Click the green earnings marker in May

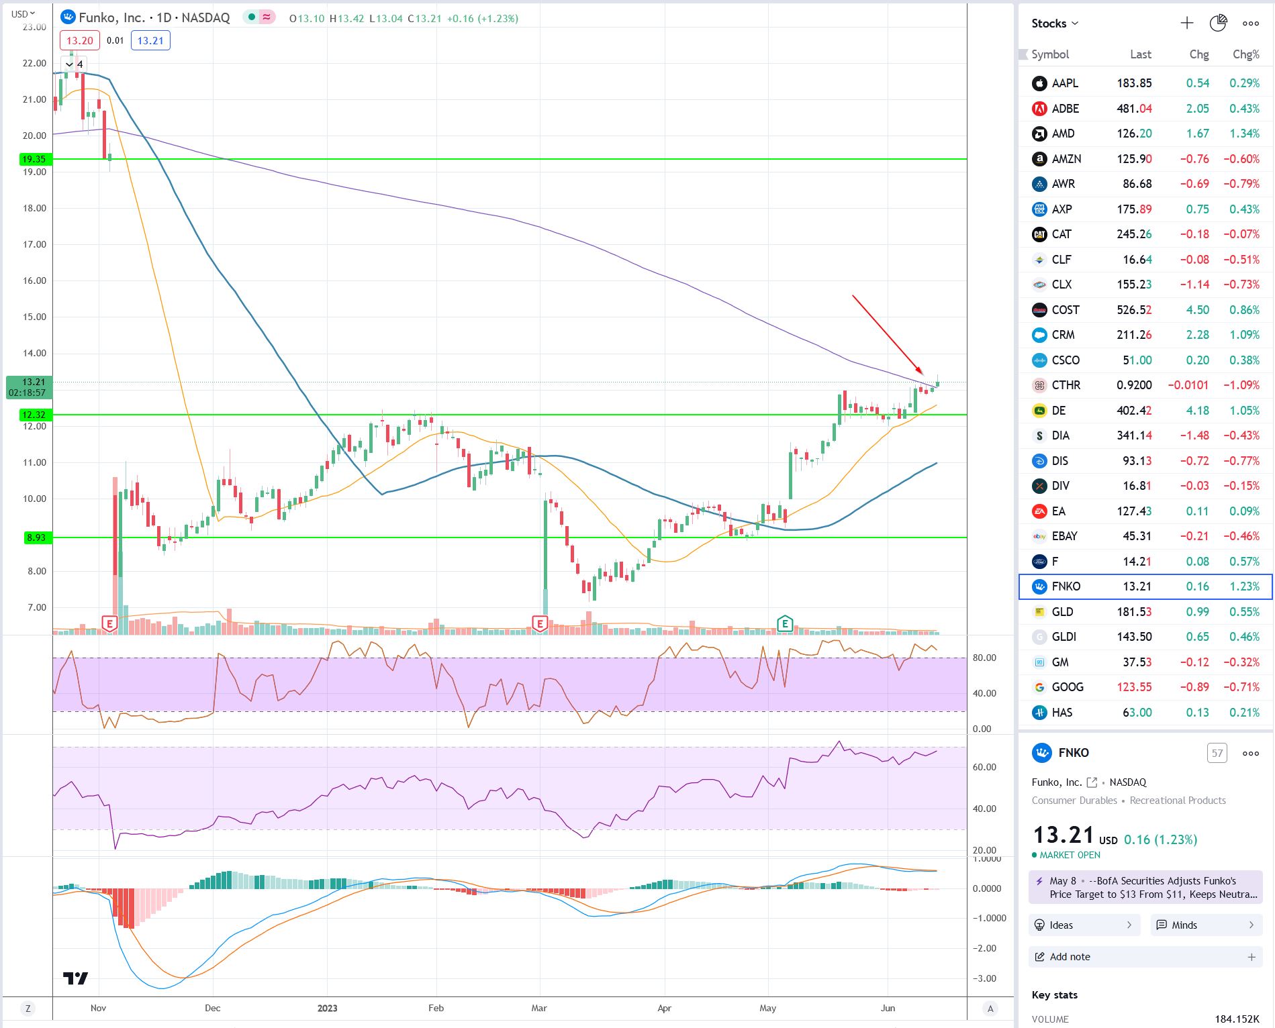click(x=785, y=623)
